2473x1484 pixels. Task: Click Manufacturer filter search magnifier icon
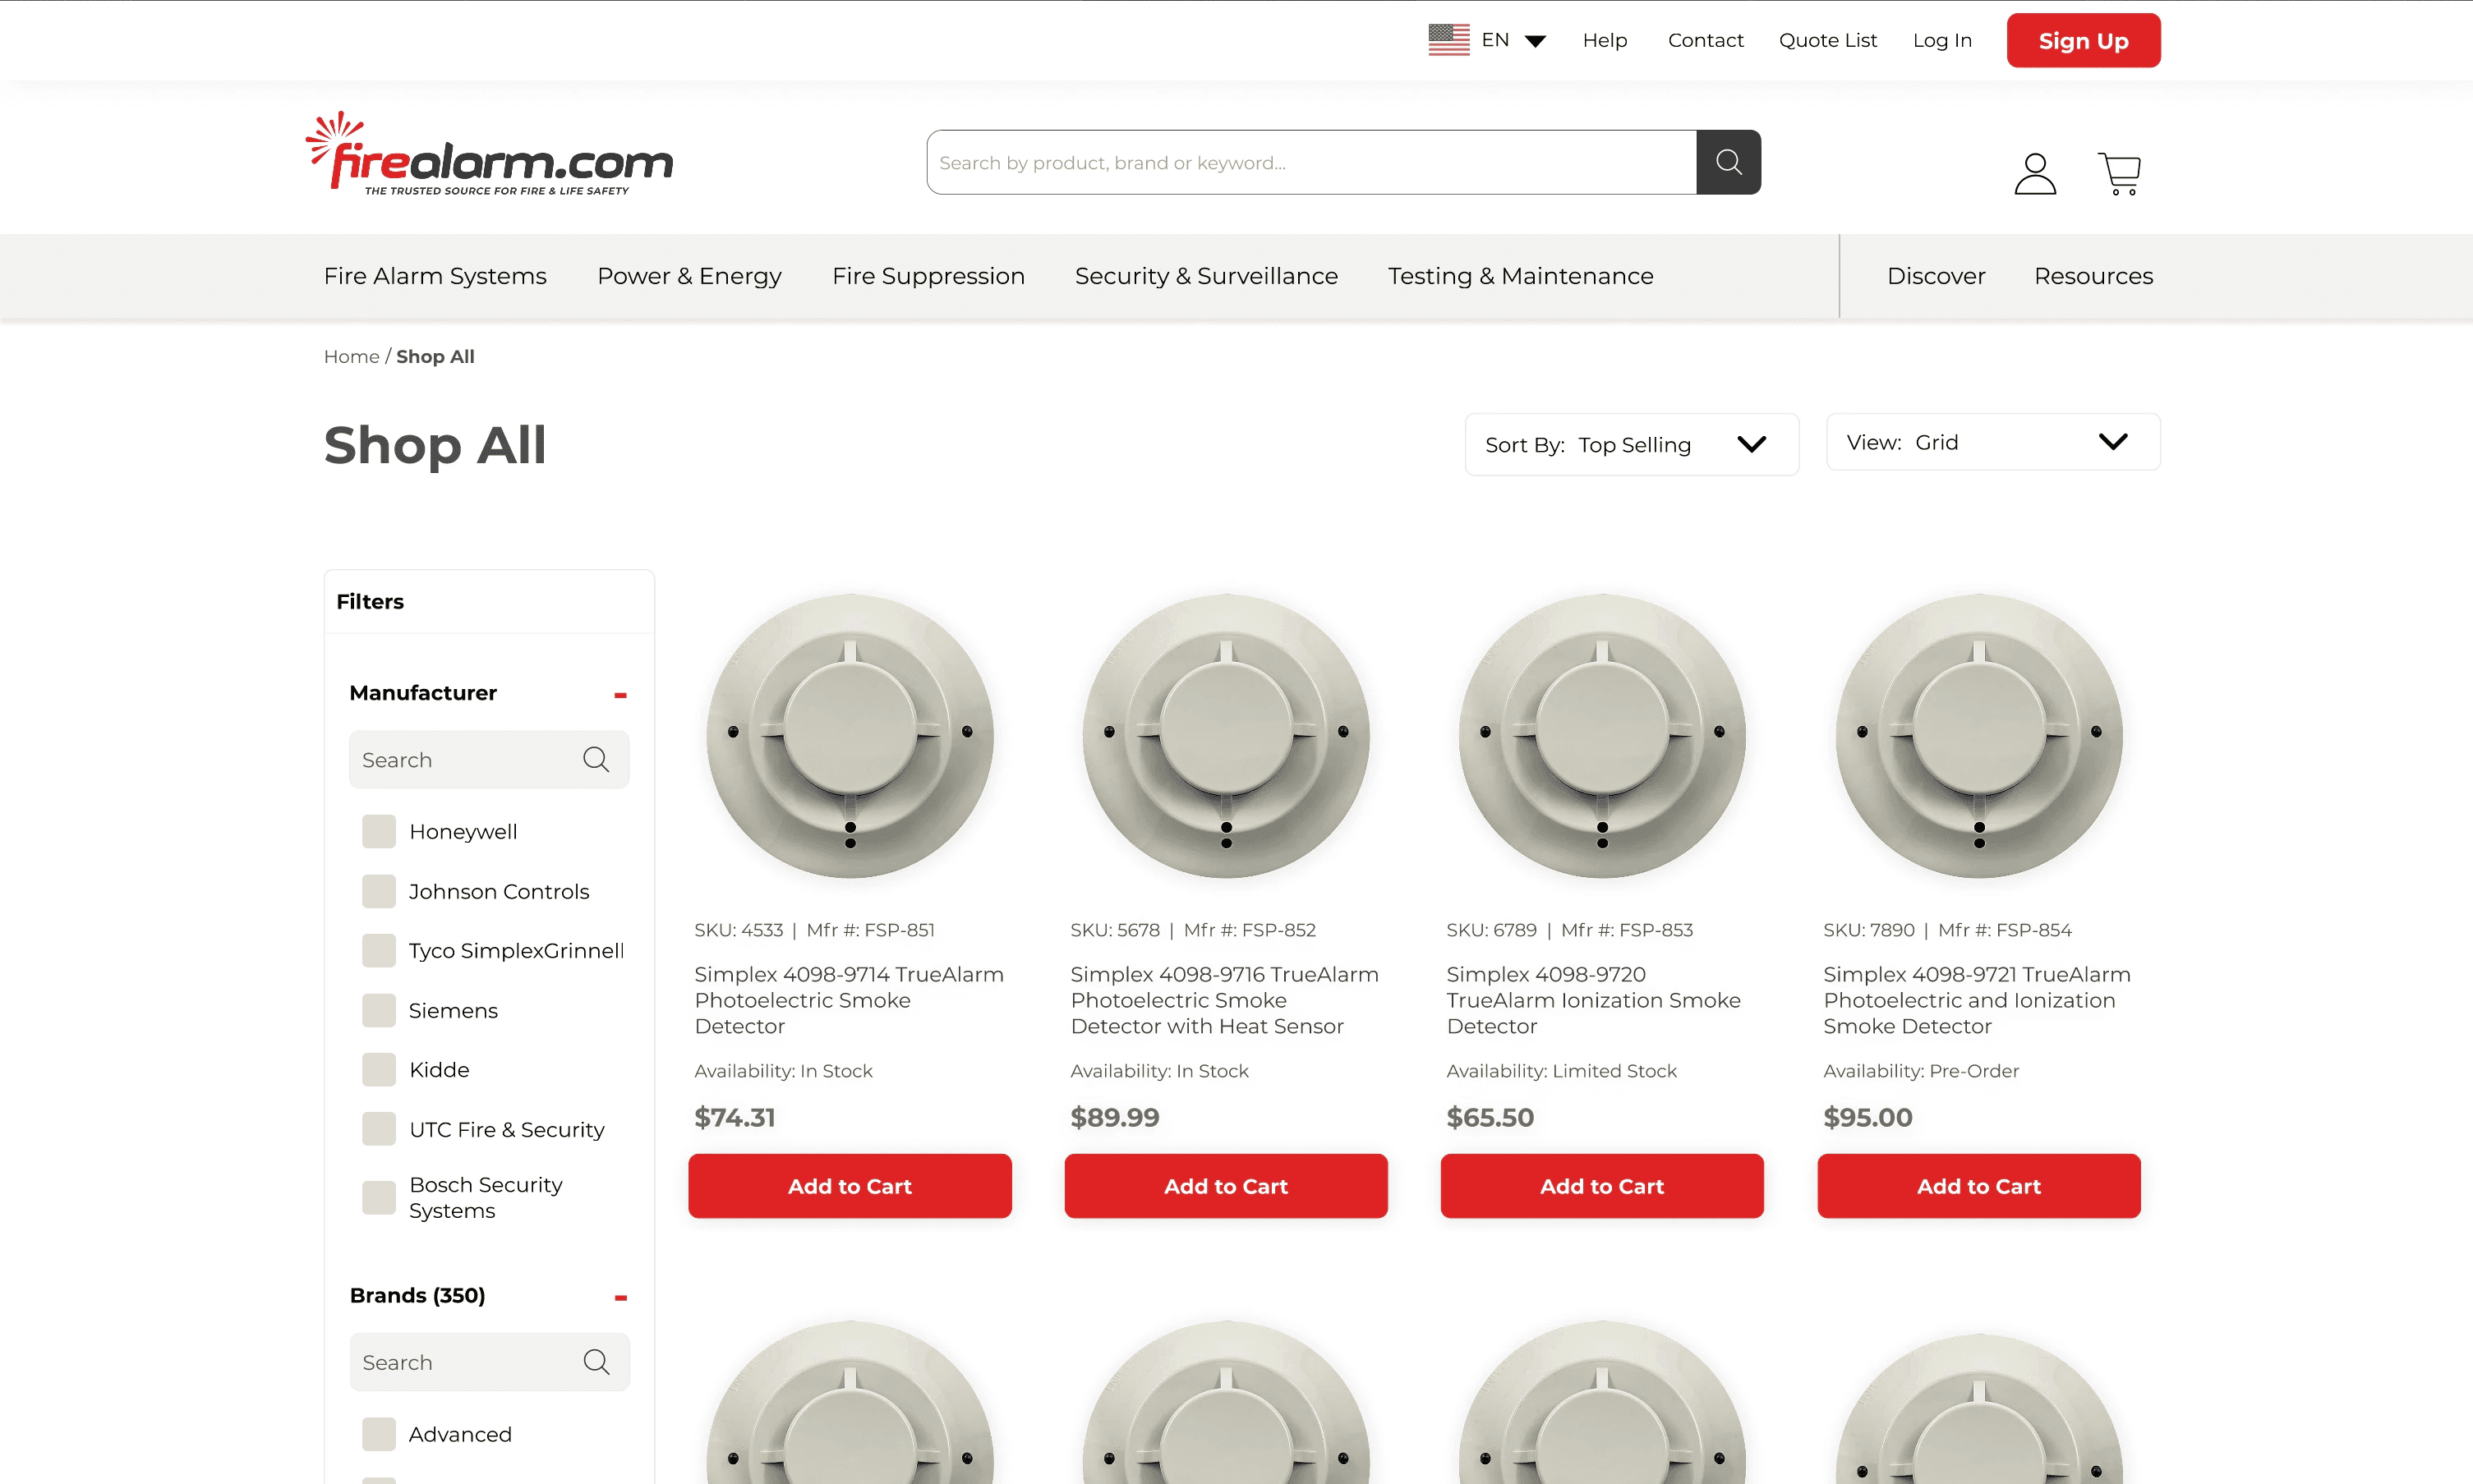click(x=596, y=760)
